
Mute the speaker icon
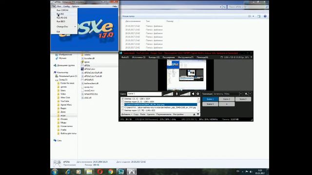(193, 94)
